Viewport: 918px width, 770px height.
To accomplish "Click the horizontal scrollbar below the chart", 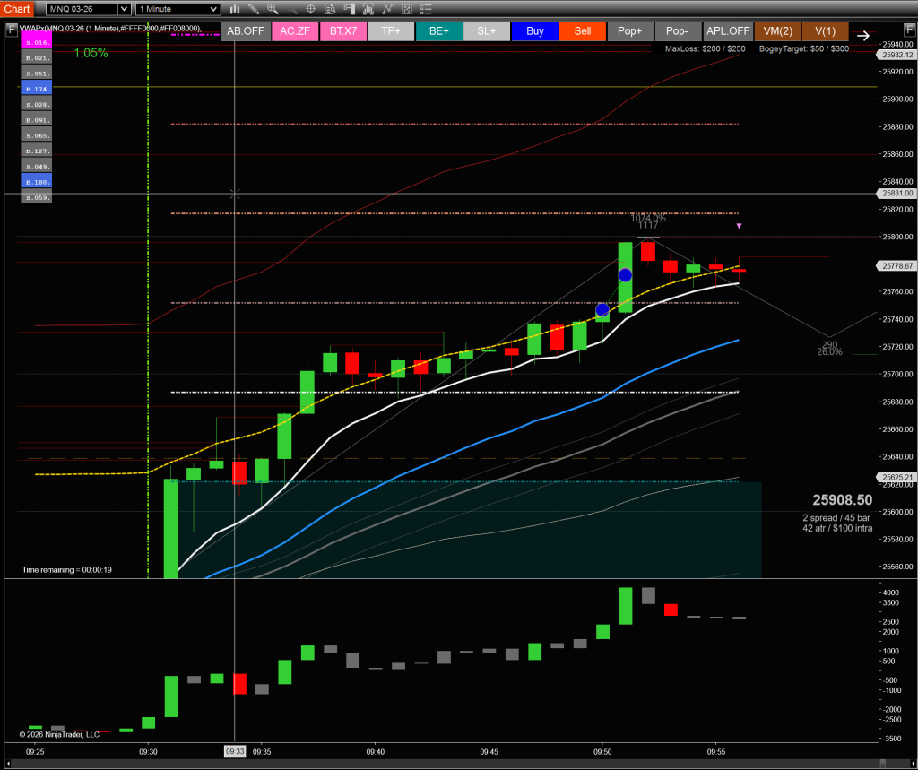I will click(x=448, y=764).
